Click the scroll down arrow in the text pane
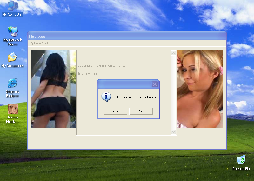Viewport: 254px width, 181px height. [x=173, y=132]
